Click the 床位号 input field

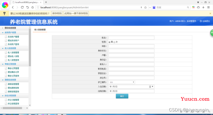(x=131, y=78)
